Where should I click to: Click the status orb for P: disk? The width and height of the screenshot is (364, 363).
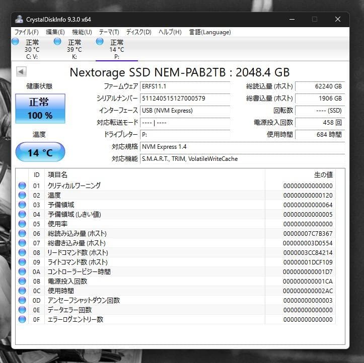tap(100, 42)
